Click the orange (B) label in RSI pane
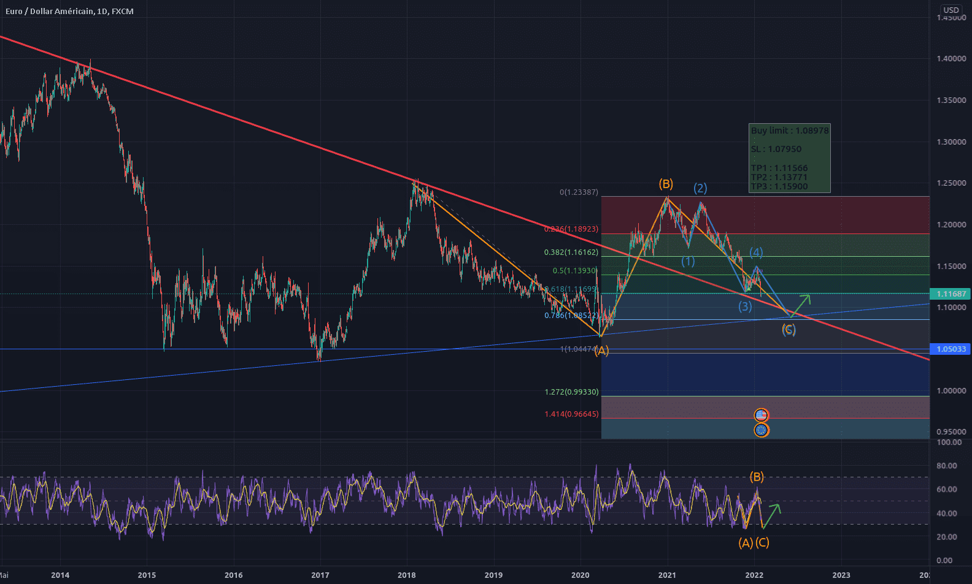 (757, 477)
